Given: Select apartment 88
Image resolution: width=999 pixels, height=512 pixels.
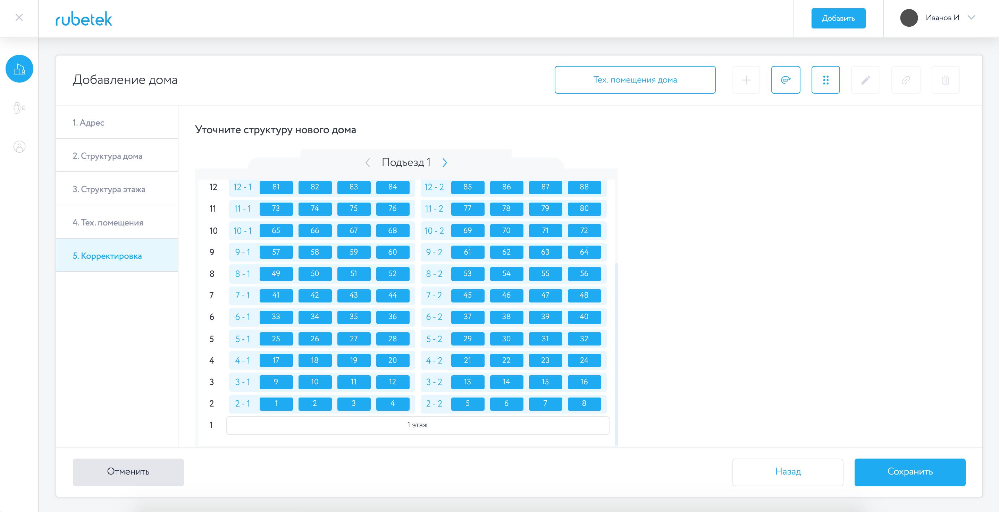Looking at the screenshot, I should tap(584, 187).
